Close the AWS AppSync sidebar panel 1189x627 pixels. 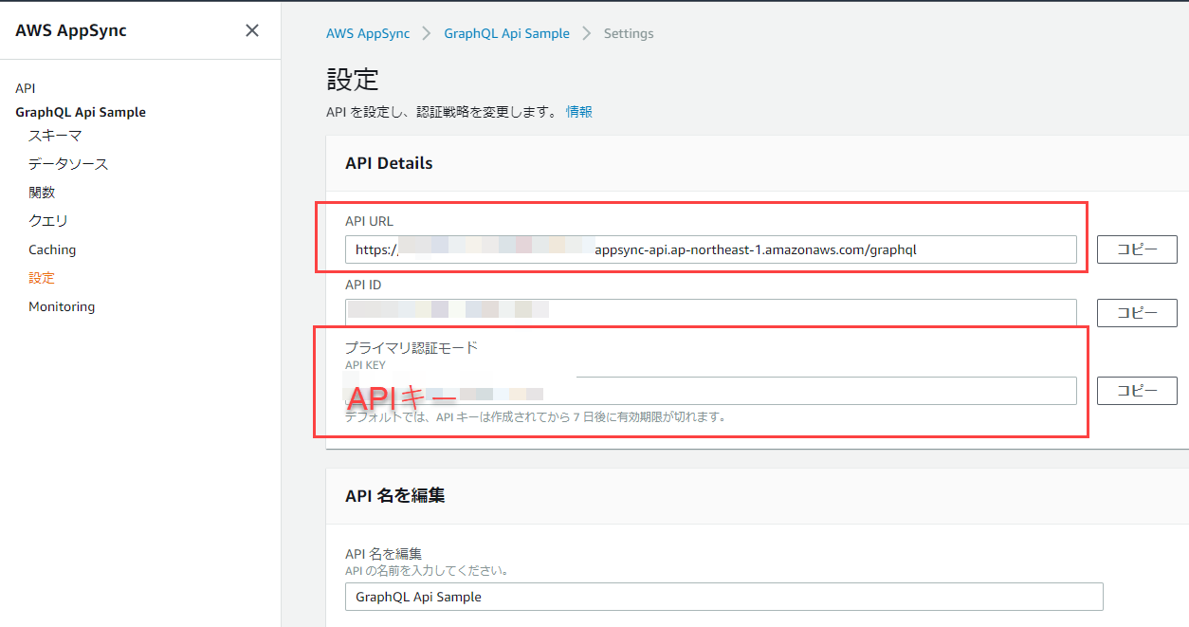pyautogui.click(x=251, y=29)
